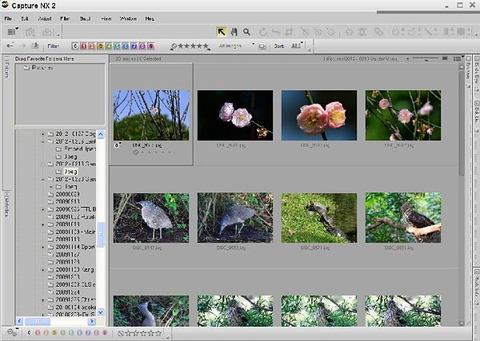Open the Bird's Eye side panel tab
The height and width of the screenshot is (341, 480).
tap(477, 73)
